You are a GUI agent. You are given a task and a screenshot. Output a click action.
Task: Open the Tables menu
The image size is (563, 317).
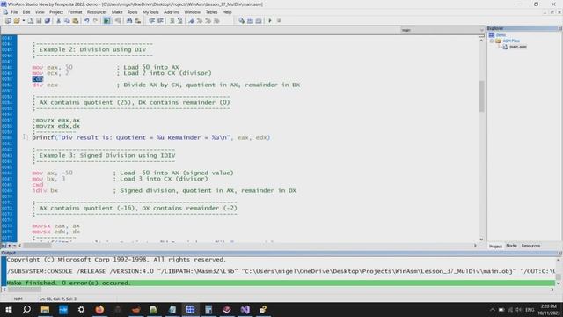(x=211, y=12)
